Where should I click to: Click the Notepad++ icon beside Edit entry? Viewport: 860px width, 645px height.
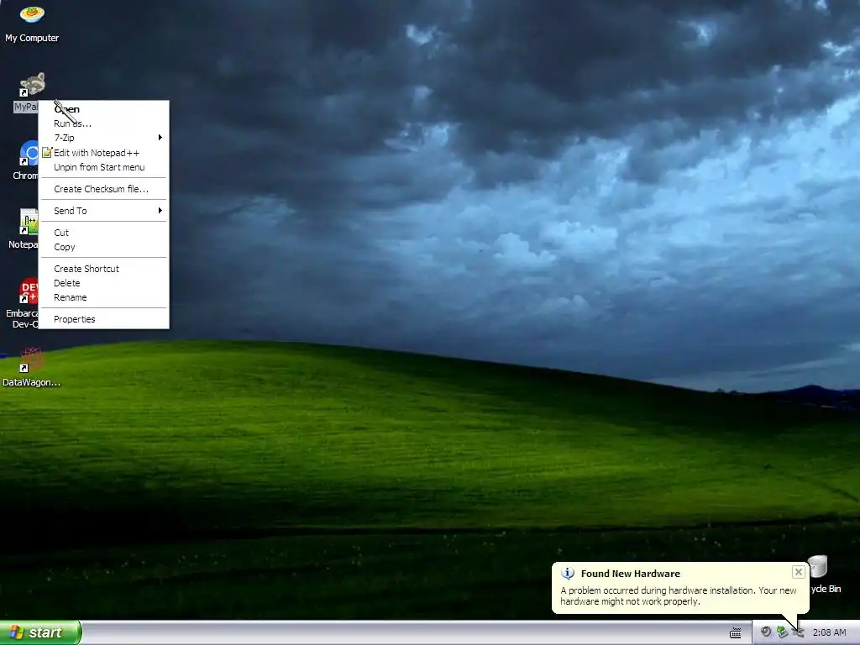click(x=47, y=153)
